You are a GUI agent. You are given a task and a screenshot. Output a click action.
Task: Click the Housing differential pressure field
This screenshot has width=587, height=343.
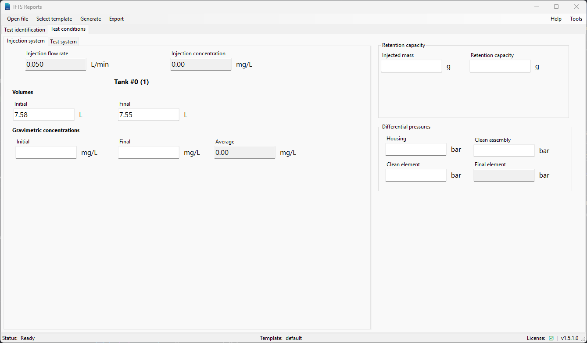416,150
